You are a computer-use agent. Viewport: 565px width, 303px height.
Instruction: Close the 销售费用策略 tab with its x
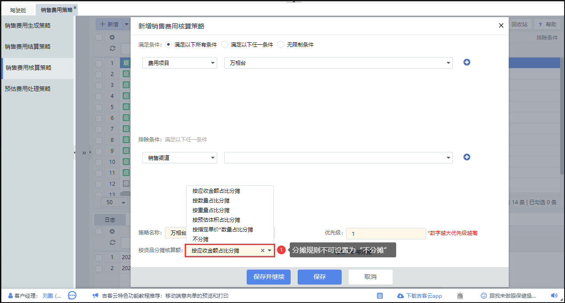tap(75, 7)
